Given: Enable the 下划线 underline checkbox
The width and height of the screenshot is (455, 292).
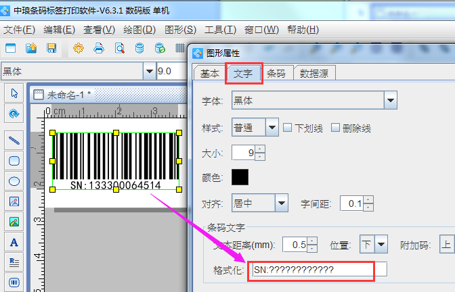Looking at the screenshot, I should (x=287, y=128).
